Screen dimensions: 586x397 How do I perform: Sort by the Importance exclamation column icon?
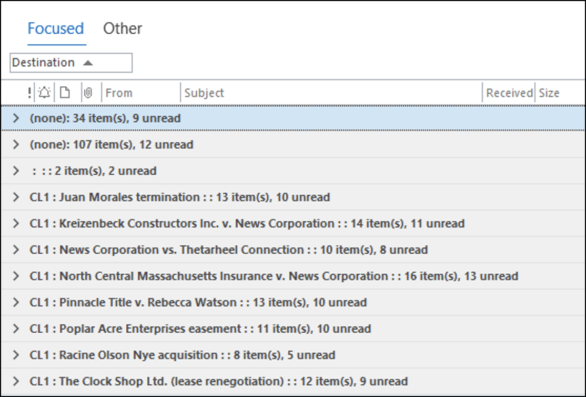click(29, 93)
